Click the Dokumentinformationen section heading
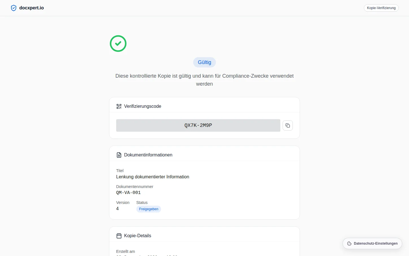 (148, 155)
